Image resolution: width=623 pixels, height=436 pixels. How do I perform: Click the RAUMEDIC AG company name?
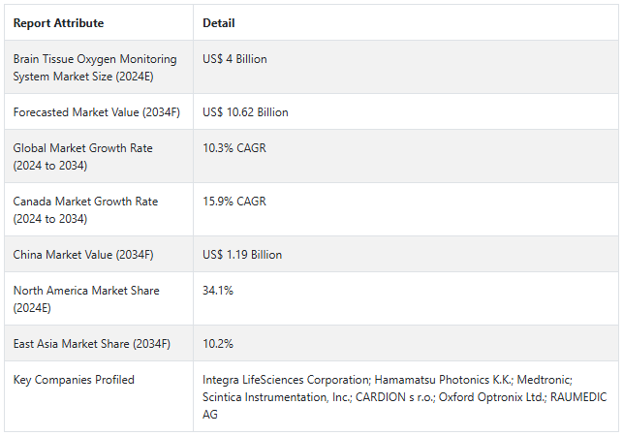(572, 397)
